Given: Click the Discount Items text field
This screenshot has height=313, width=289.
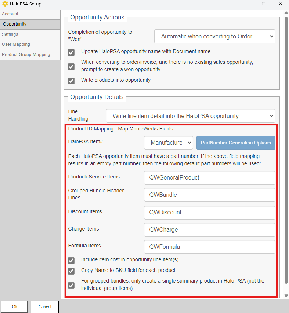Looking at the screenshot, I should coord(209,213).
